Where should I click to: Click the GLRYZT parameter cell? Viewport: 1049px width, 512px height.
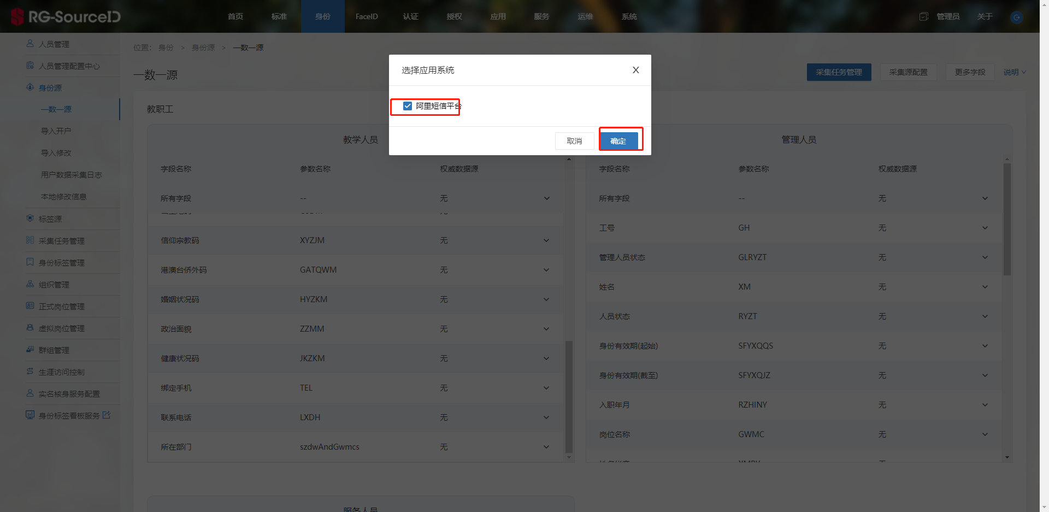coord(752,257)
